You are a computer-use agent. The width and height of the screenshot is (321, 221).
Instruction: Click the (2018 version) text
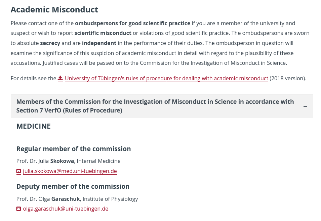(288, 78)
